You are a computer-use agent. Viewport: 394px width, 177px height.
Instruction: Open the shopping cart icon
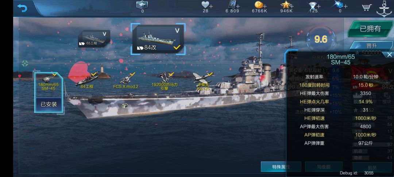367,7
